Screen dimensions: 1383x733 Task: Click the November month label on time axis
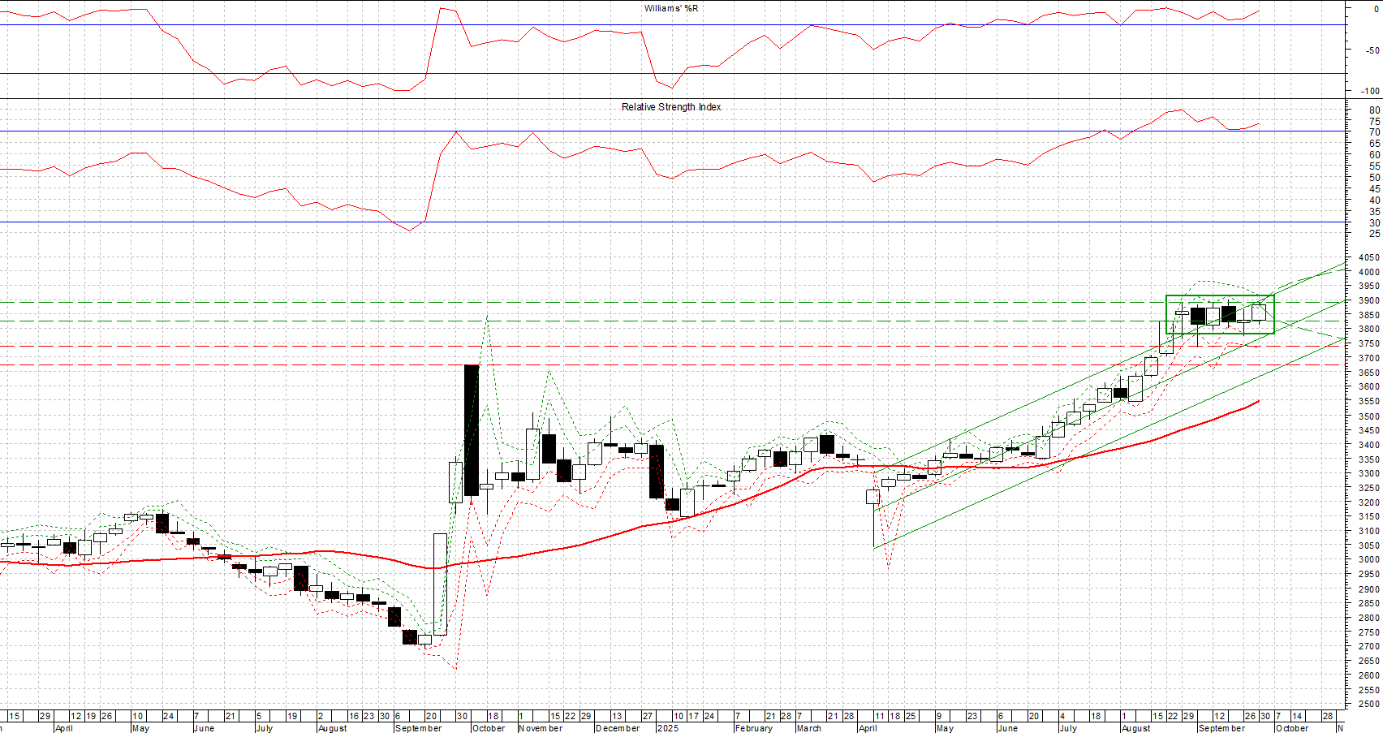[540, 728]
